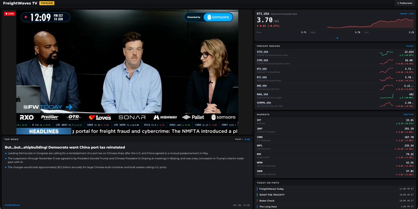Click the FreightWaves TV title

pyautogui.click(x=20, y=3)
